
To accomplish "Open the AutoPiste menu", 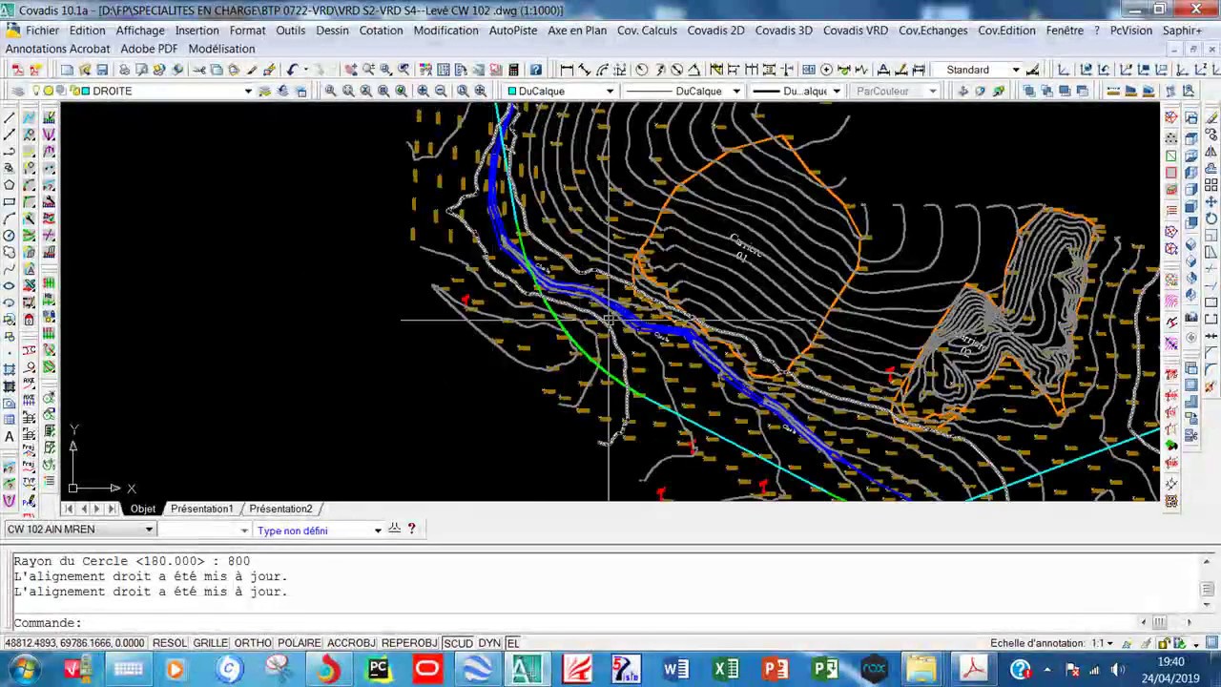I will (x=513, y=31).
